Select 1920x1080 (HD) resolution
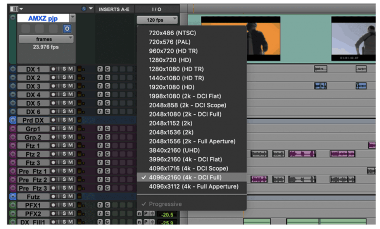Image resolution: width=380 pixels, height=229 pixels. coord(171,87)
